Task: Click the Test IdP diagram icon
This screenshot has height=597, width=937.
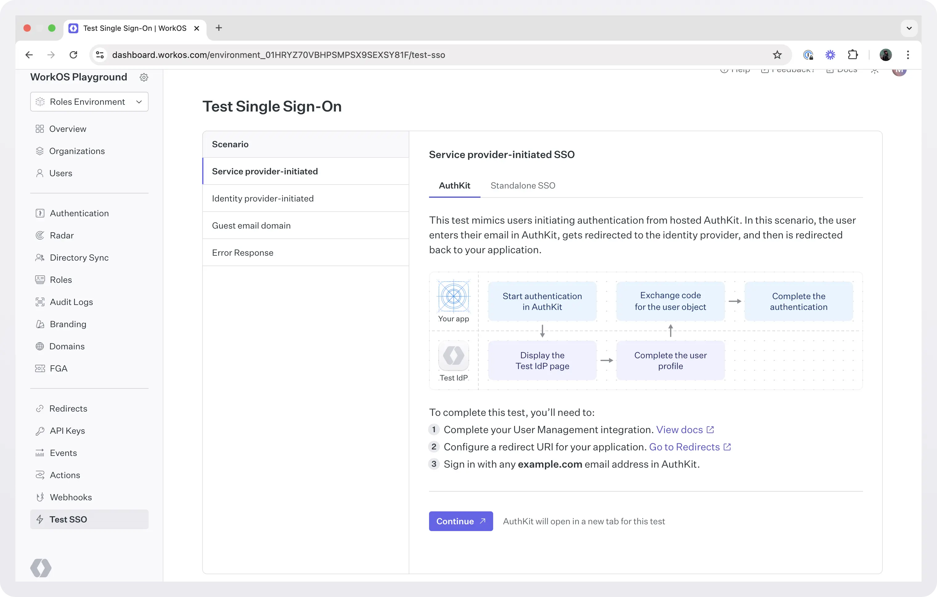Action: click(x=454, y=355)
